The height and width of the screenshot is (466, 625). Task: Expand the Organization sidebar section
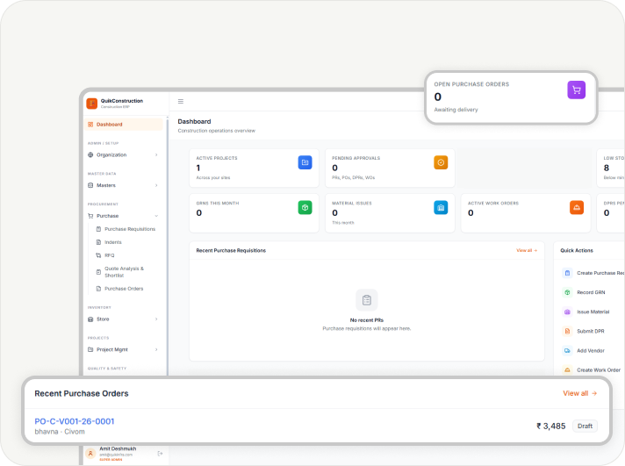(x=124, y=154)
